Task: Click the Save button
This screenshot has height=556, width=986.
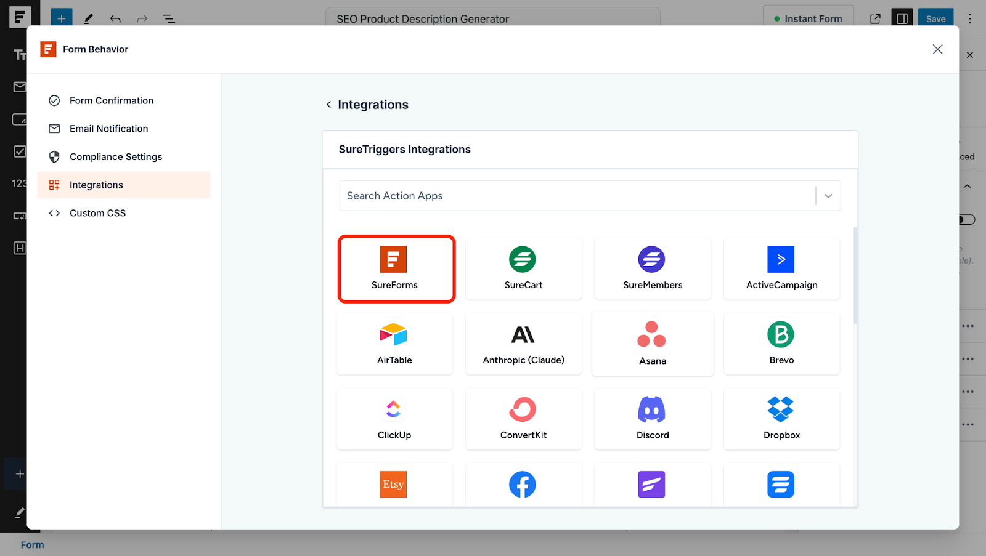Action: tap(935, 18)
